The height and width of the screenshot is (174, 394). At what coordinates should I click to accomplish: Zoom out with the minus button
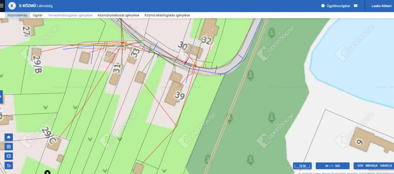click(9, 156)
